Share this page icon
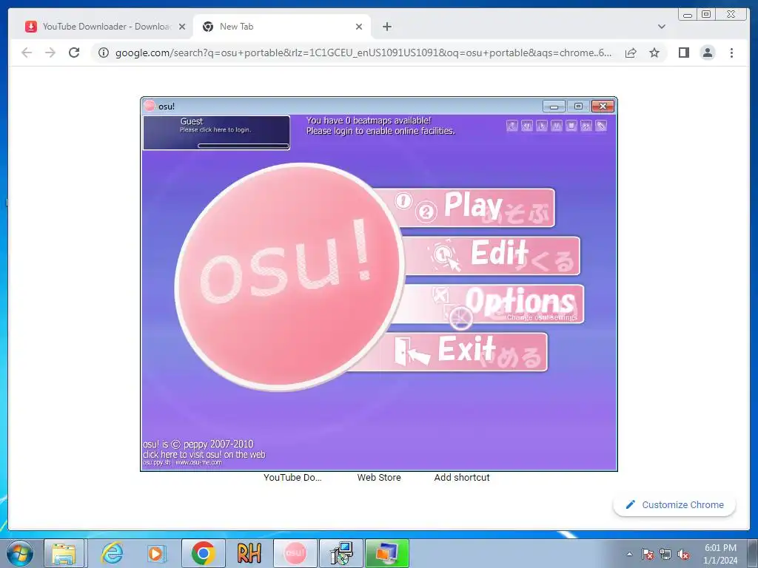The width and height of the screenshot is (758, 568). click(x=631, y=53)
